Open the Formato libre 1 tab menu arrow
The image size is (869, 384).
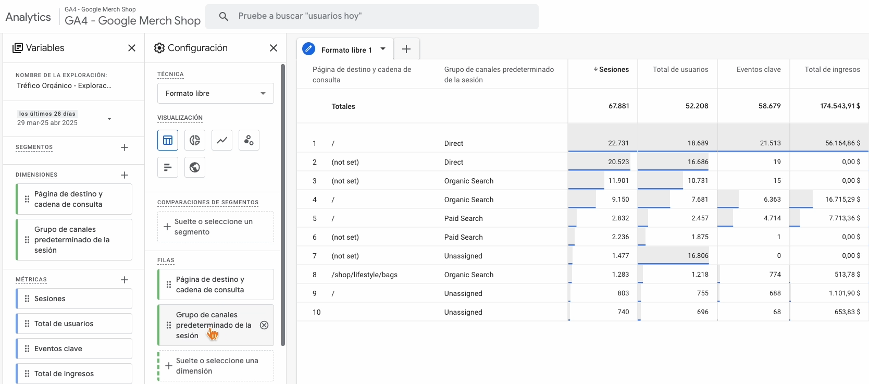383,49
